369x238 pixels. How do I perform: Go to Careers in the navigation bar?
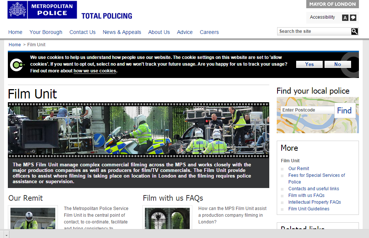point(209,32)
